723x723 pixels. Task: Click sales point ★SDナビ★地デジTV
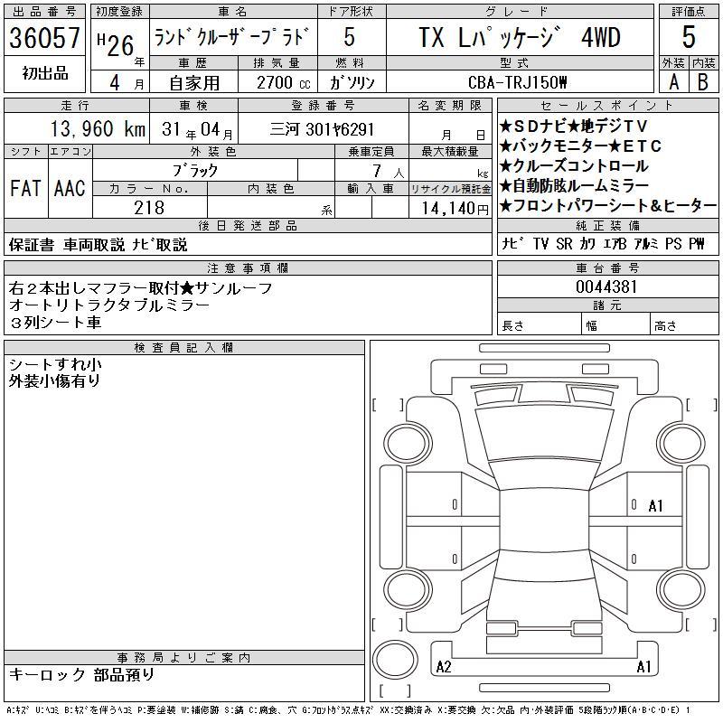[x=574, y=126]
